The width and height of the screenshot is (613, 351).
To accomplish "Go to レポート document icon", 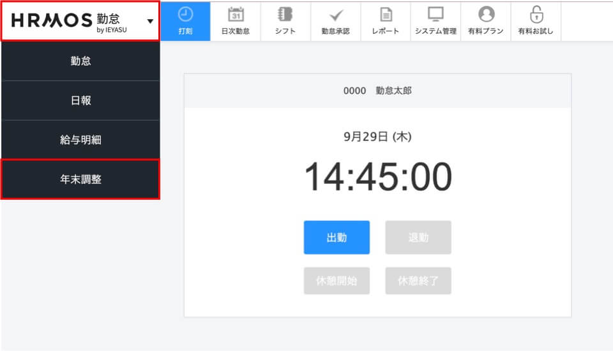I will [386, 15].
